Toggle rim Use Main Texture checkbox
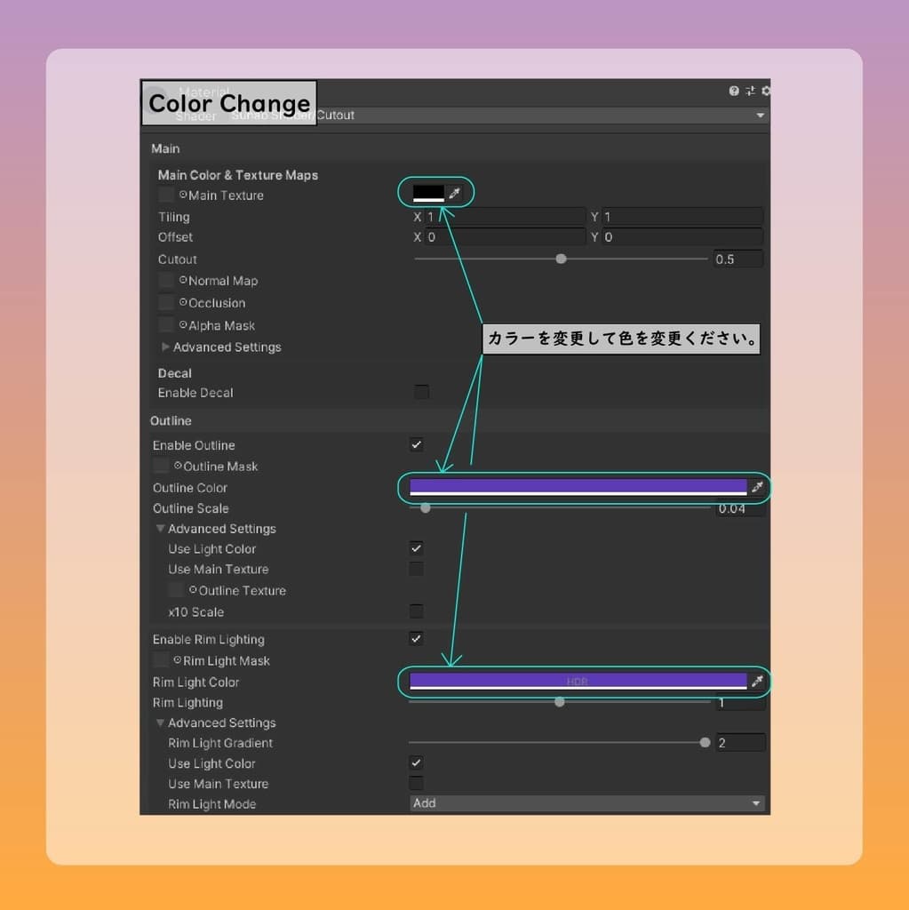Image resolution: width=909 pixels, height=910 pixels. (416, 783)
